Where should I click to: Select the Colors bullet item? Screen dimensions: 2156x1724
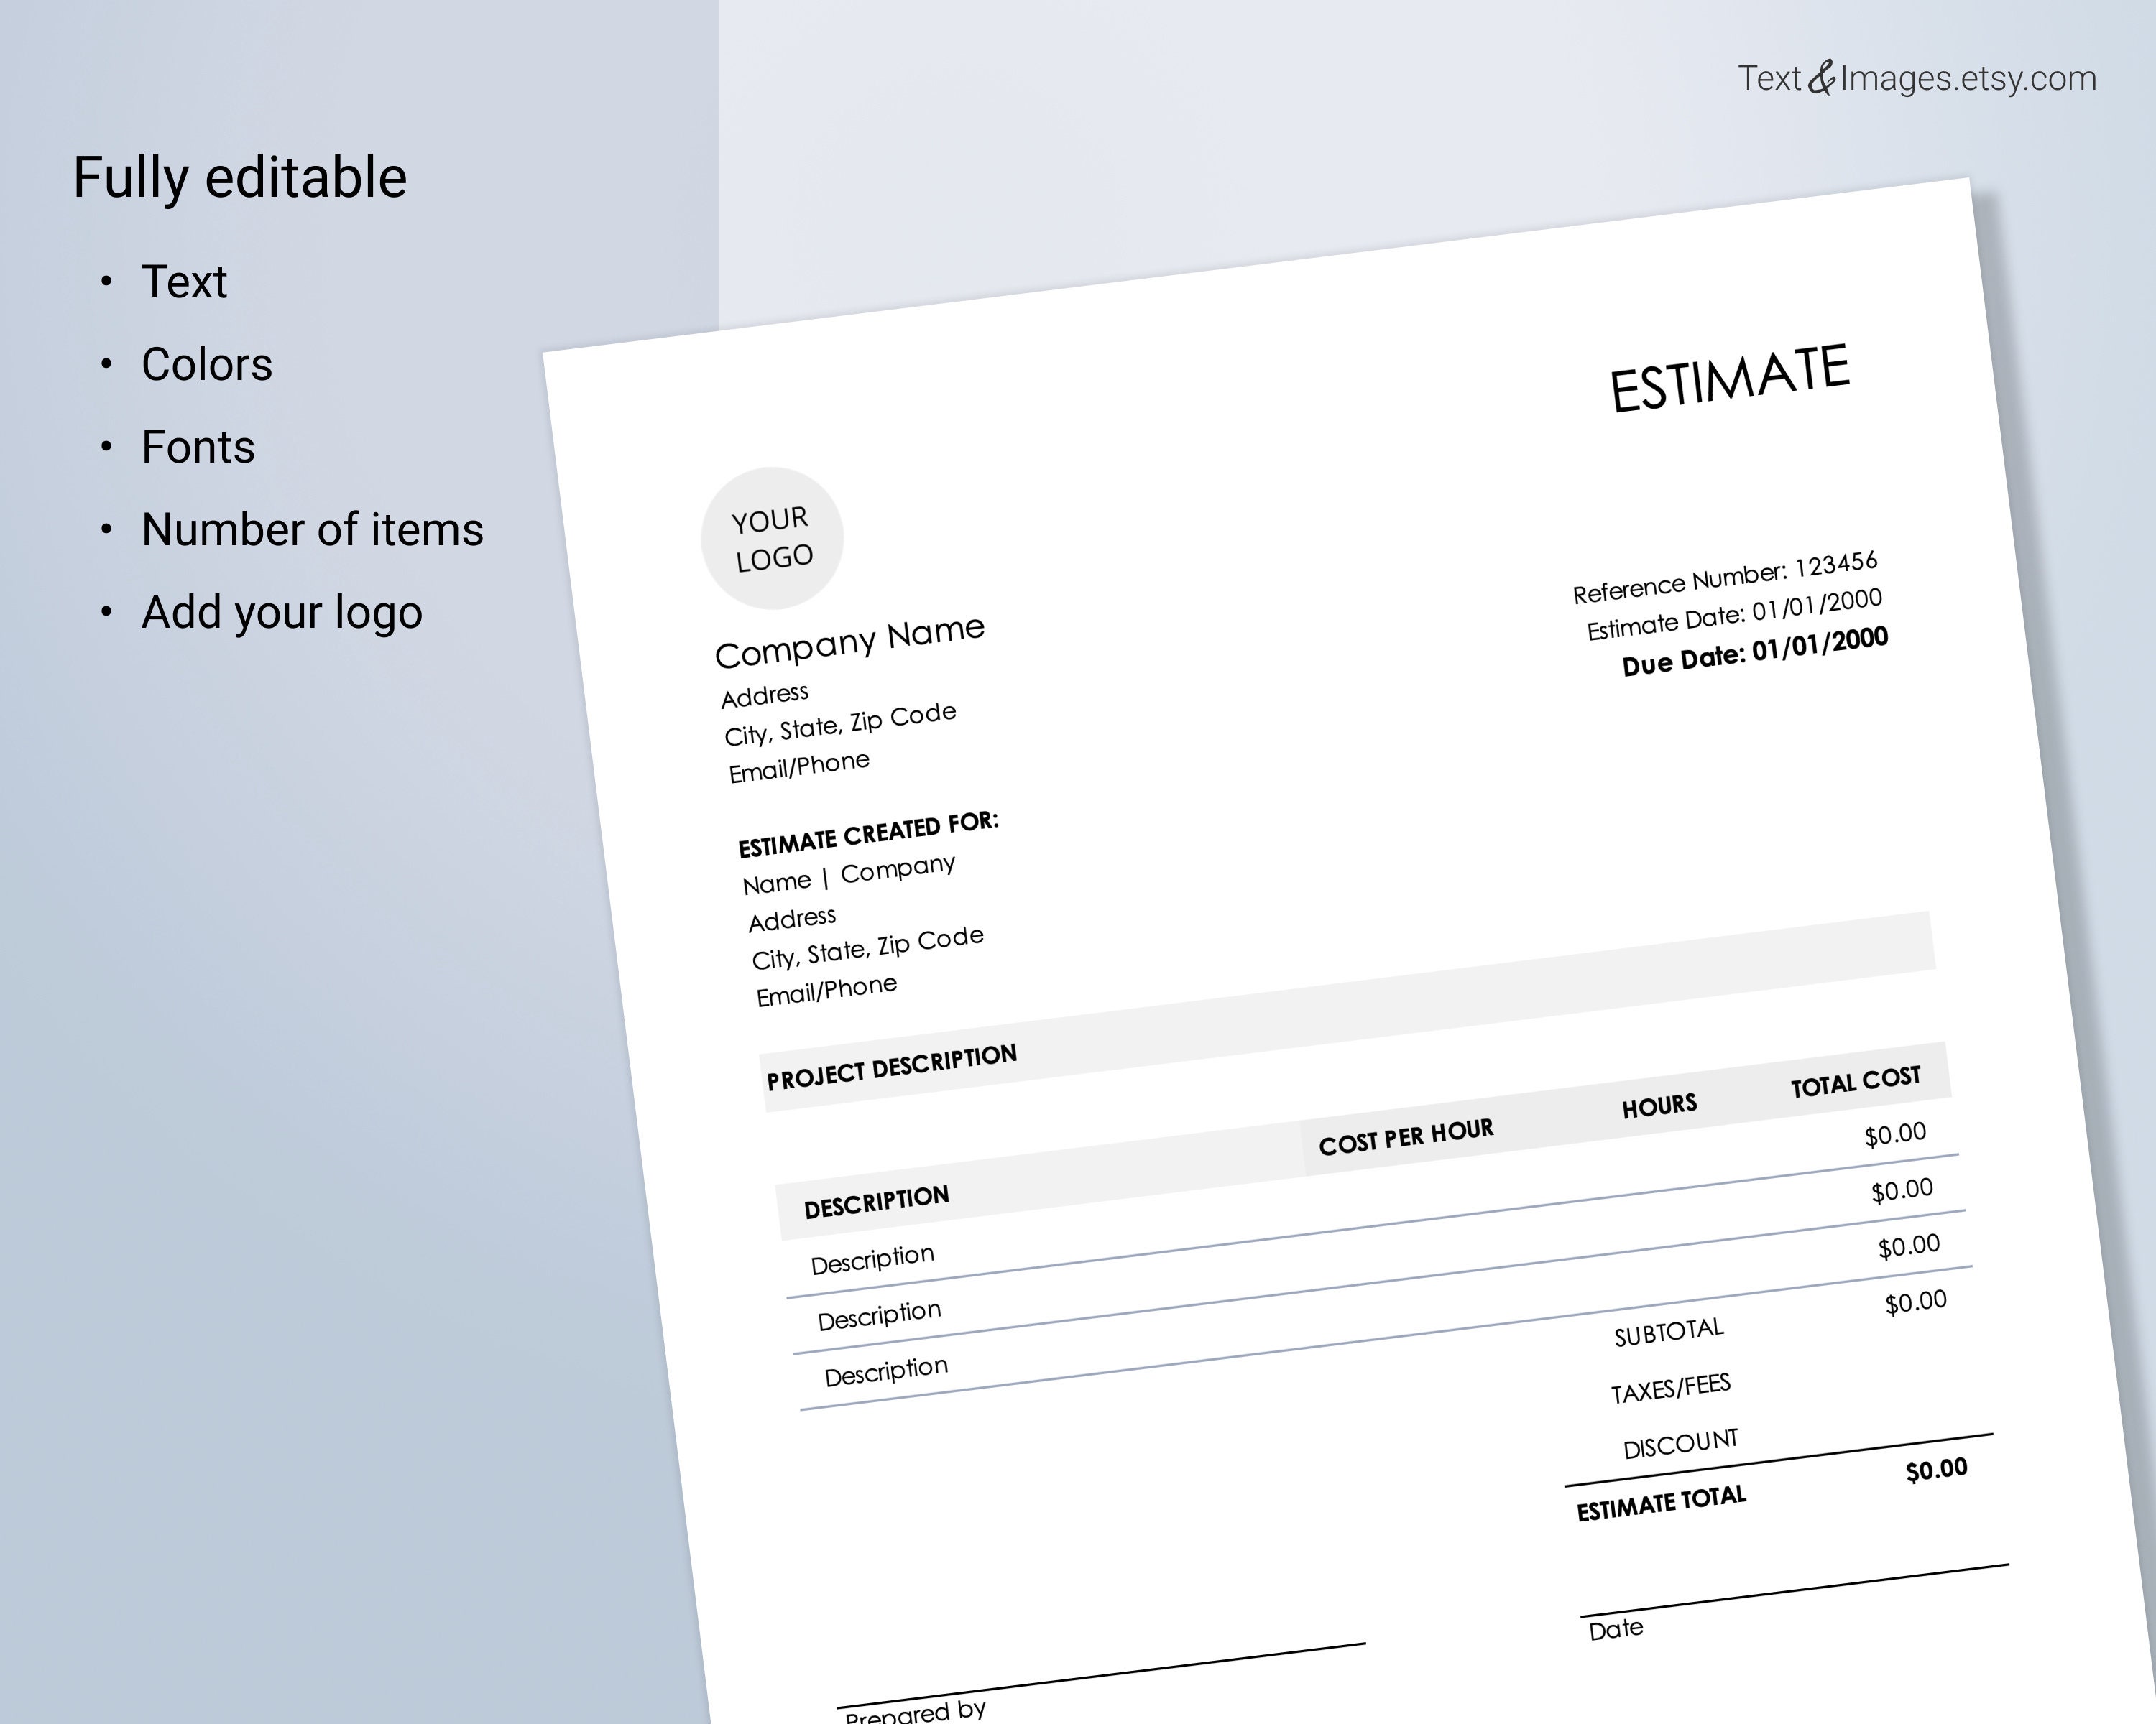click(206, 365)
